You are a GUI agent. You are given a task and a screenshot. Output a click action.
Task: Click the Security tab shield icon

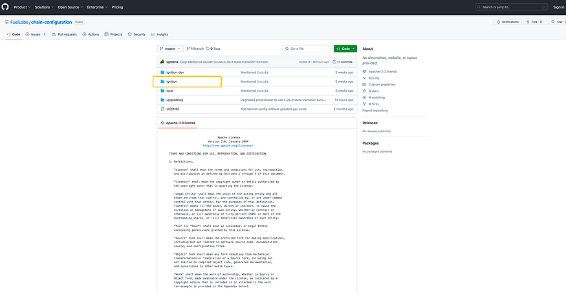129,34
